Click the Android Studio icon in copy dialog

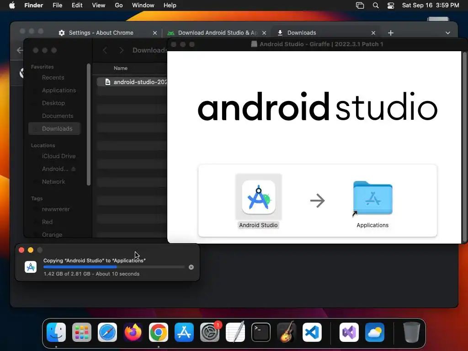click(31, 267)
